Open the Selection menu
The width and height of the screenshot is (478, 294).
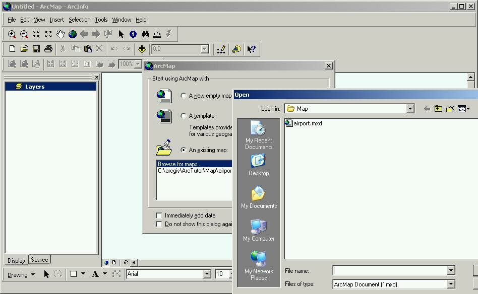[x=80, y=20]
